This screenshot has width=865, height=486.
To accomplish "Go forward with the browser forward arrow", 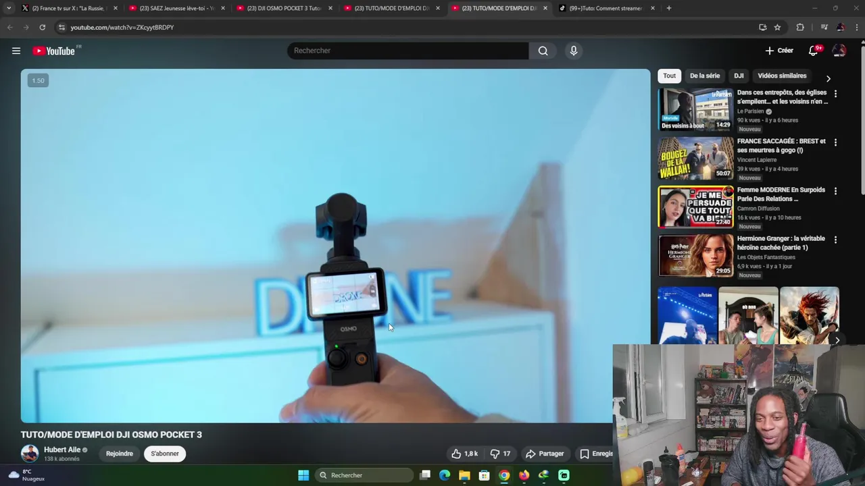I will (x=26, y=27).
